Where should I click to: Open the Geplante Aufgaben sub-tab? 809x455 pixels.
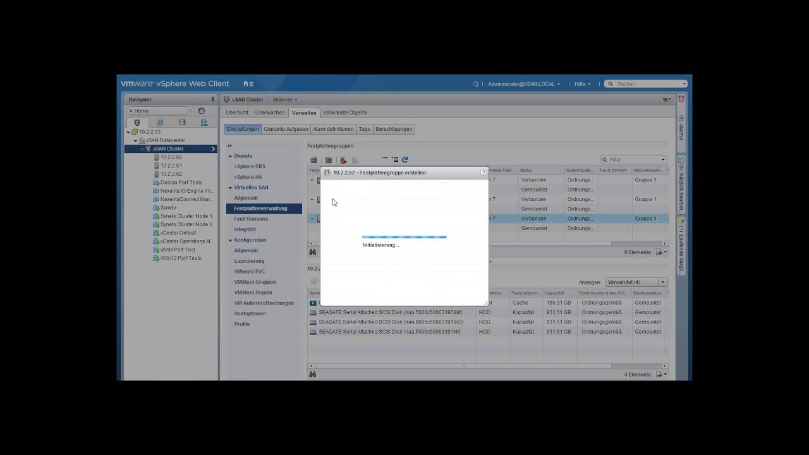pos(286,129)
